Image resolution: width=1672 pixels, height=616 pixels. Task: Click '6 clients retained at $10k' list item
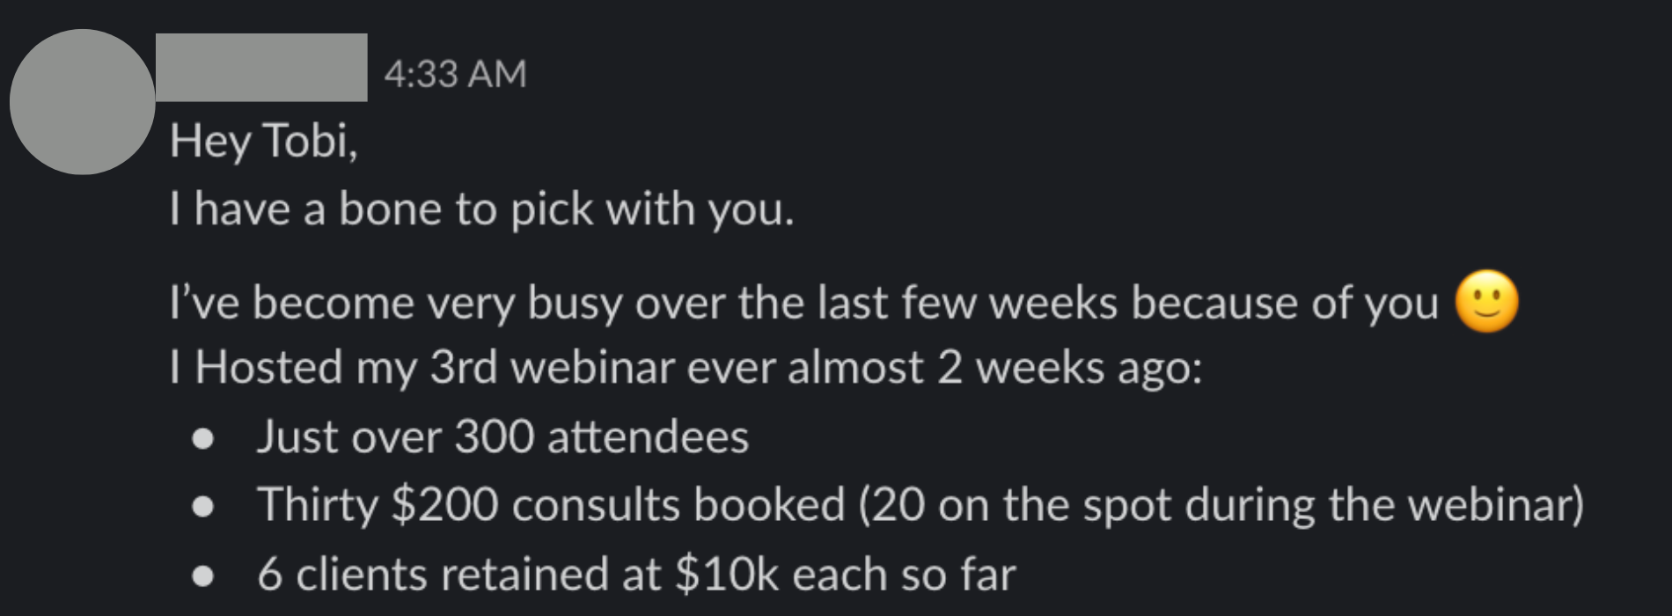(636, 574)
